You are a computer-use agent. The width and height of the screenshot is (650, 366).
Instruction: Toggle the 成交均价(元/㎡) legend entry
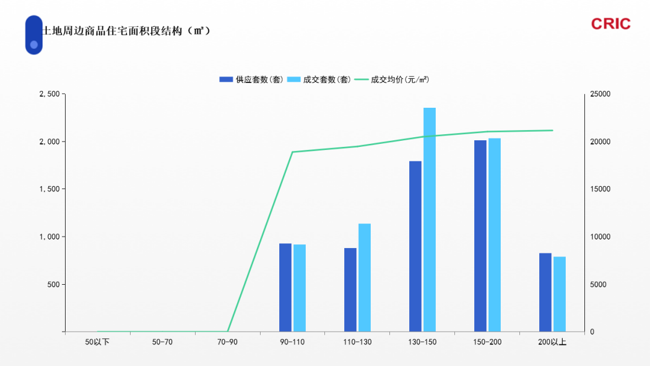coord(392,79)
